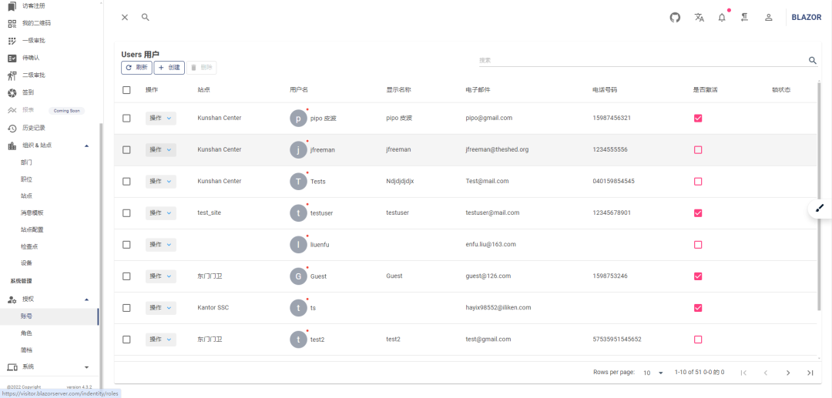Screen dimensions: 832x398
Task: Open 操作 dropdown for liuenfu row
Action: click(x=161, y=245)
